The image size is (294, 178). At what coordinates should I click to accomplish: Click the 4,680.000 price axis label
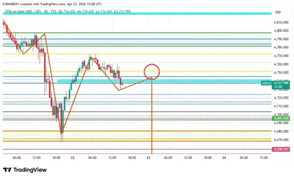[x=281, y=132]
